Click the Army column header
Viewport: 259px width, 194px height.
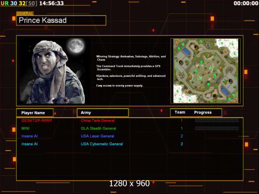click(103, 113)
